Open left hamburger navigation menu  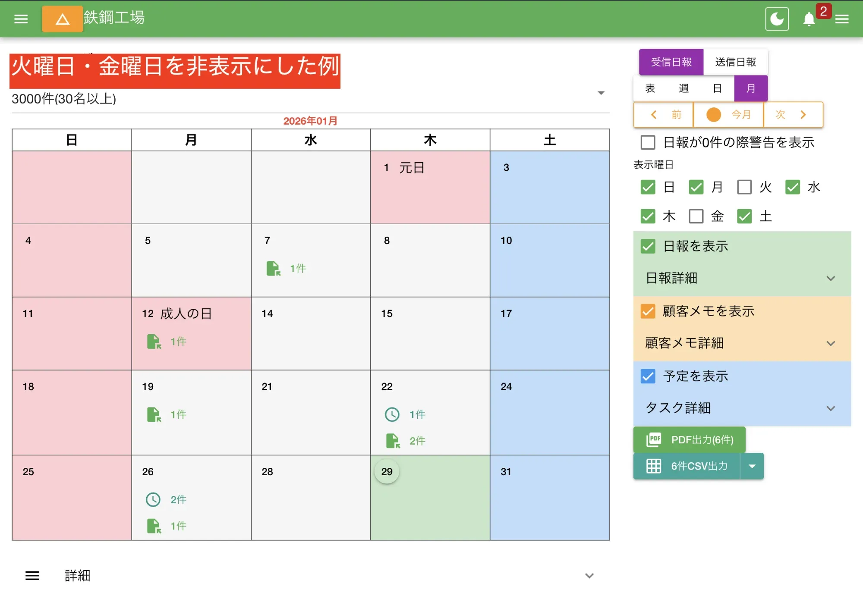(x=21, y=19)
